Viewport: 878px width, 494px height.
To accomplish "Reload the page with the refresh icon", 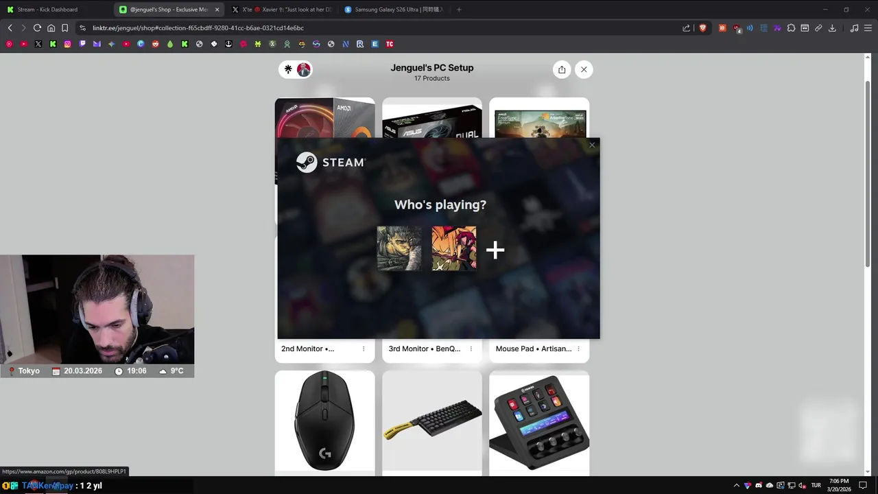I will pos(37,28).
